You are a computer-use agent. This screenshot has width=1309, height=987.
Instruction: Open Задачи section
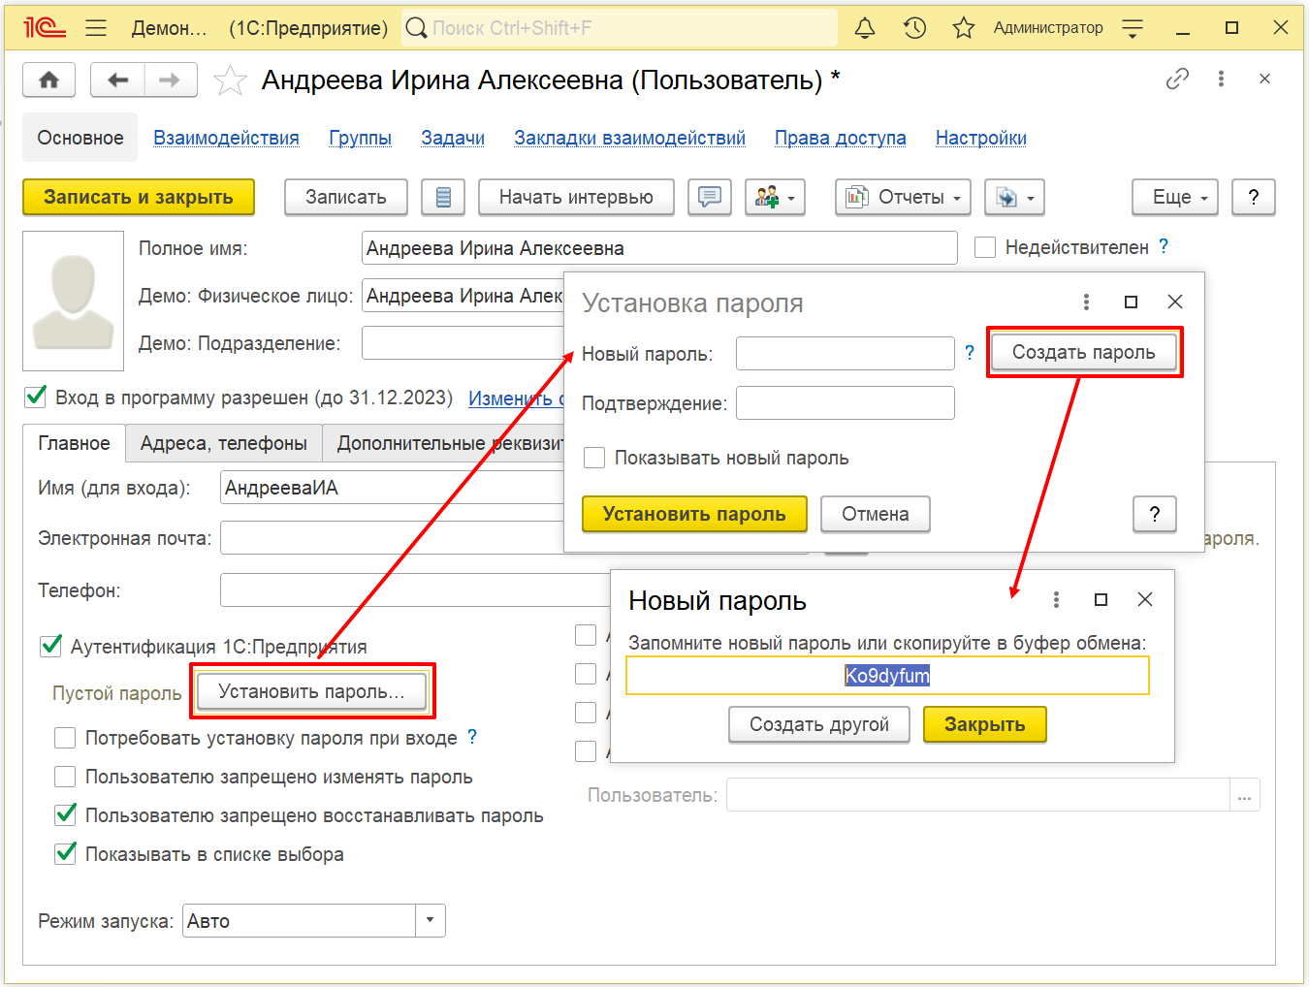[x=453, y=138]
